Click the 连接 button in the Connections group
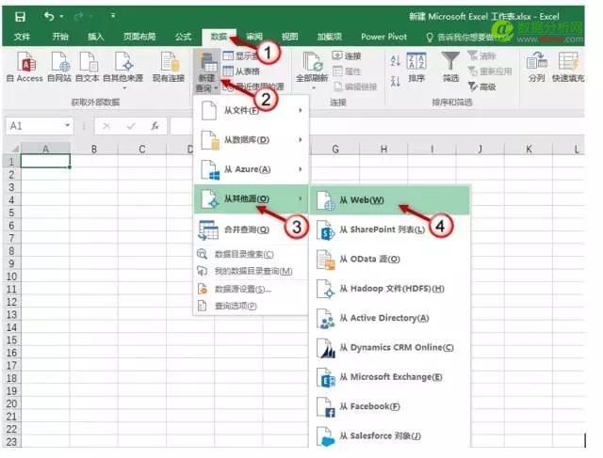603x458 pixels. (x=347, y=56)
